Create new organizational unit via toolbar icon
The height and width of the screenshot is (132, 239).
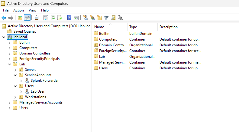99,18
